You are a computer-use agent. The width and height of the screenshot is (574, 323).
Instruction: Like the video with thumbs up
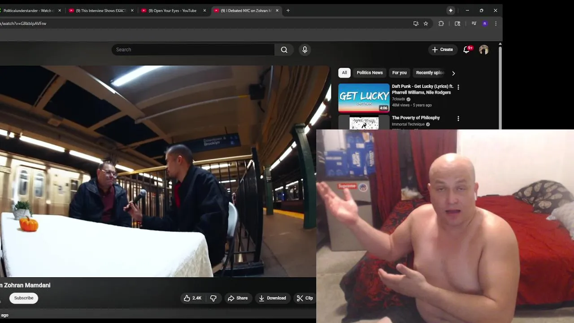[192, 298]
